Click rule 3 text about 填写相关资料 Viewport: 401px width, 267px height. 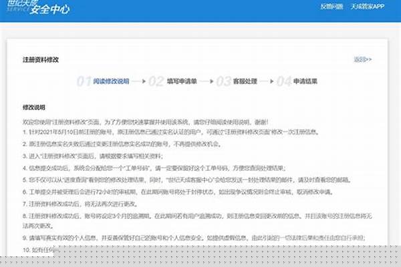[93, 156]
